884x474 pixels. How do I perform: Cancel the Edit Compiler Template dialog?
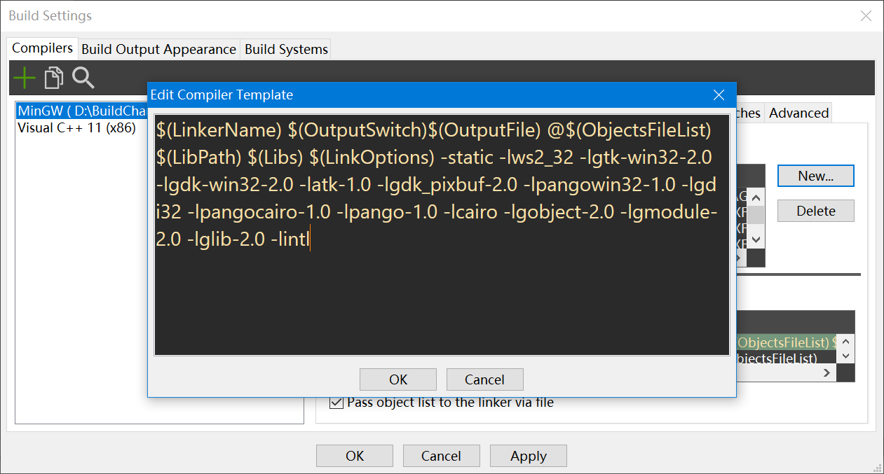pos(484,379)
